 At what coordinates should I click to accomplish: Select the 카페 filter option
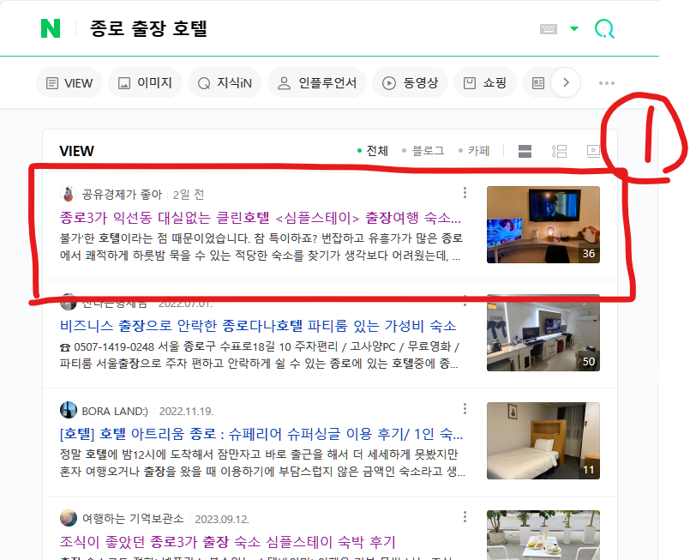(x=474, y=151)
